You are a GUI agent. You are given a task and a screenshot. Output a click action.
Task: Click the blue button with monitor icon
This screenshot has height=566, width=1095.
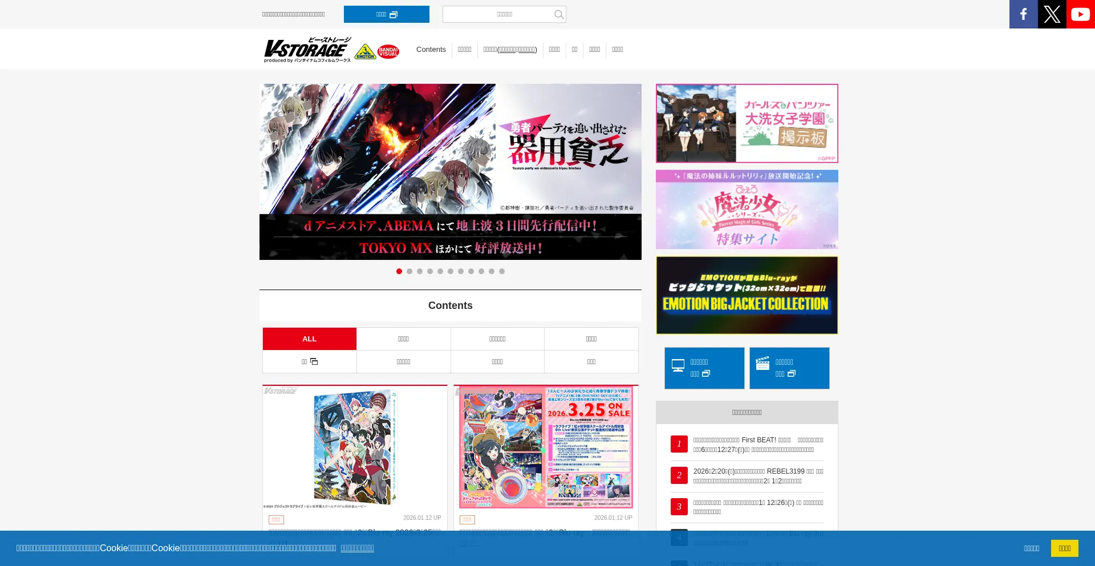click(x=704, y=368)
